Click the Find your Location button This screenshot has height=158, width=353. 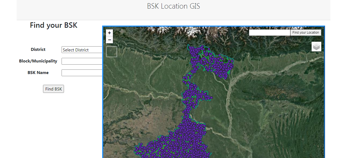point(306,33)
